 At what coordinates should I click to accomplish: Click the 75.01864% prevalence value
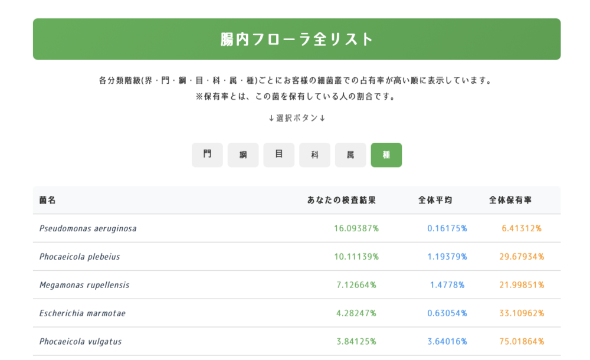[522, 342]
